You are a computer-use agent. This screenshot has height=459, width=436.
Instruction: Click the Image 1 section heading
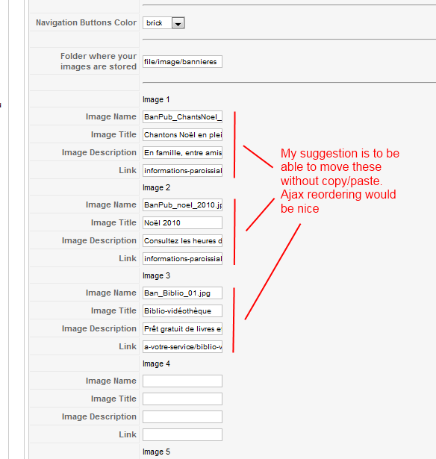pos(156,99)
